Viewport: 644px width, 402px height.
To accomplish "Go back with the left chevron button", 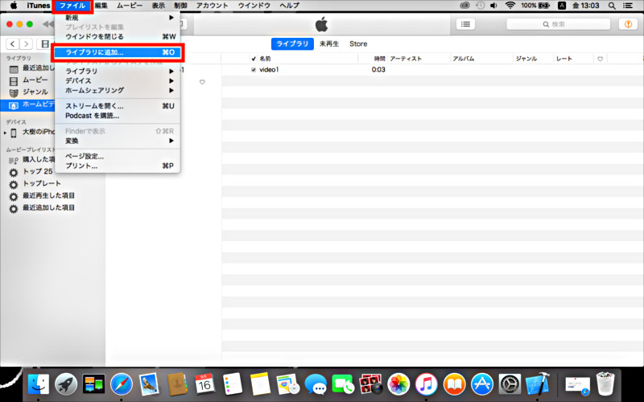I will coord(13,44).
